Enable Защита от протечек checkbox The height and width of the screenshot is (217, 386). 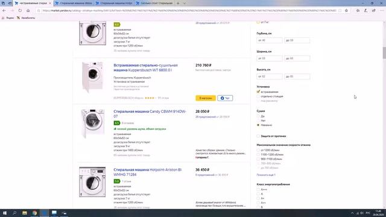(258, 136)
